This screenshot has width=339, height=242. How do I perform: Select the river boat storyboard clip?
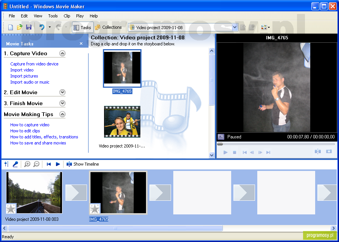(34, 193)
